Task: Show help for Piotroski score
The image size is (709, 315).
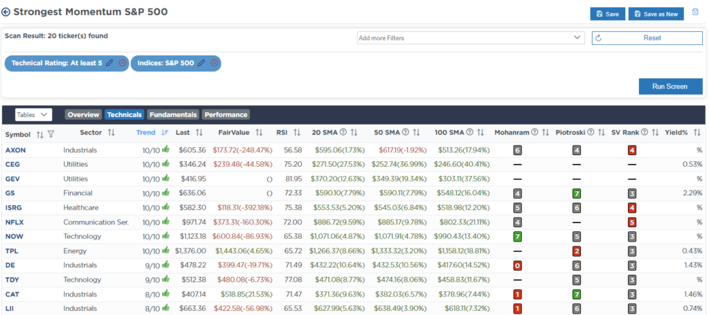Action: (x=591, y=132)
